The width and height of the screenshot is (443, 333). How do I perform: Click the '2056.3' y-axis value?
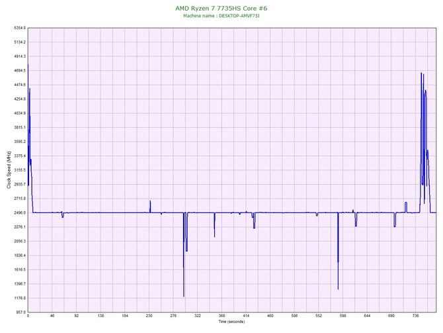click(20, 242)
